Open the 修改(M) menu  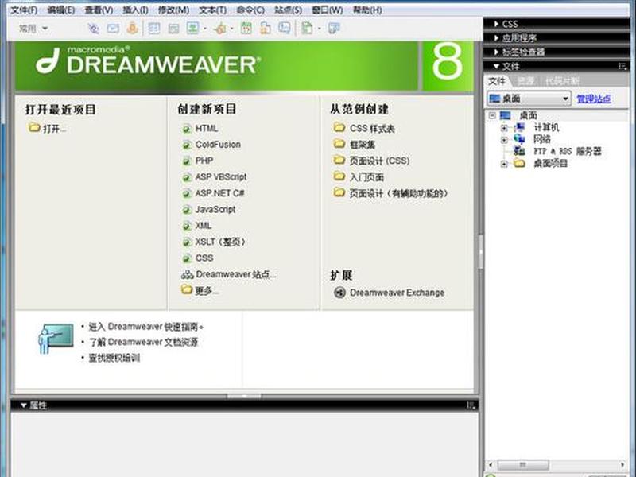point(173,10)
